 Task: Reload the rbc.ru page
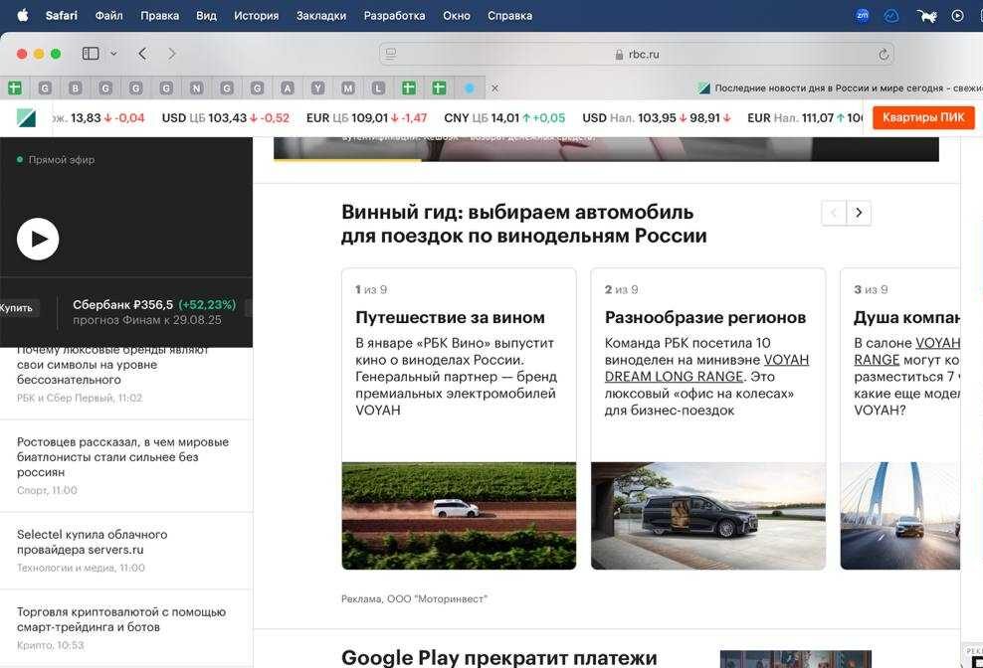coord(884,55)
